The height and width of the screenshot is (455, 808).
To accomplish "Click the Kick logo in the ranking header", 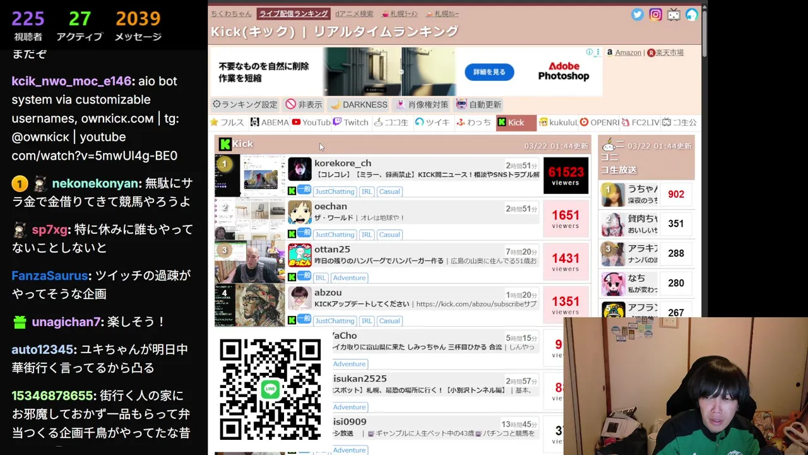I will 225,144.
